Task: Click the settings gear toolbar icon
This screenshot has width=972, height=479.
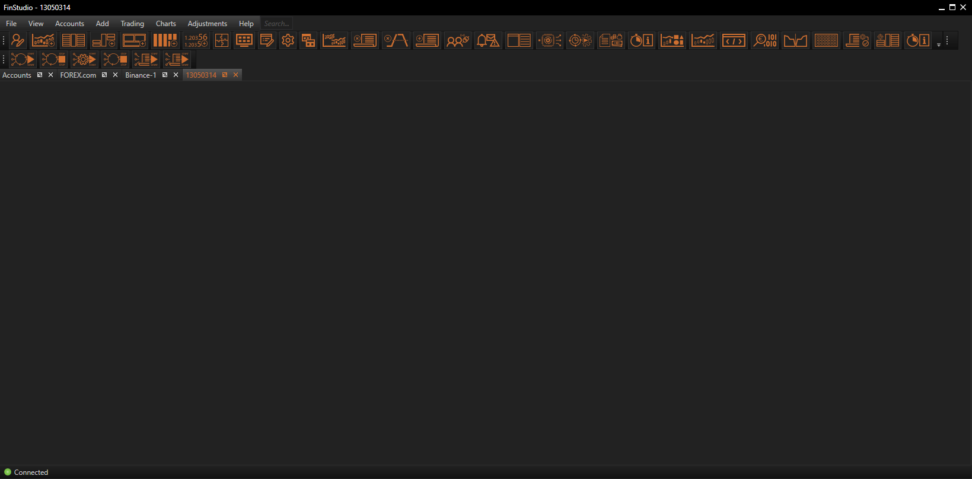Action: point(288,40)
